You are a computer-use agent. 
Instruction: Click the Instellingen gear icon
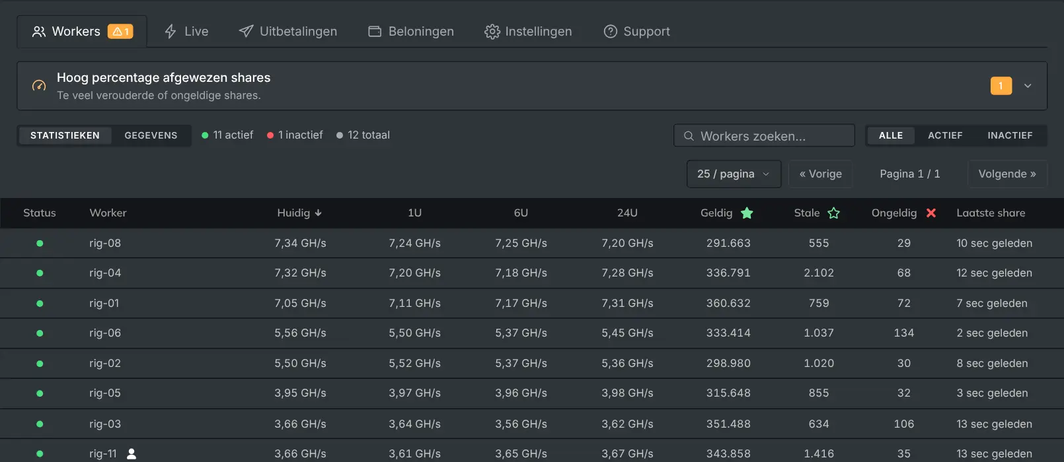pyautogui.click(x=492, y=32)
